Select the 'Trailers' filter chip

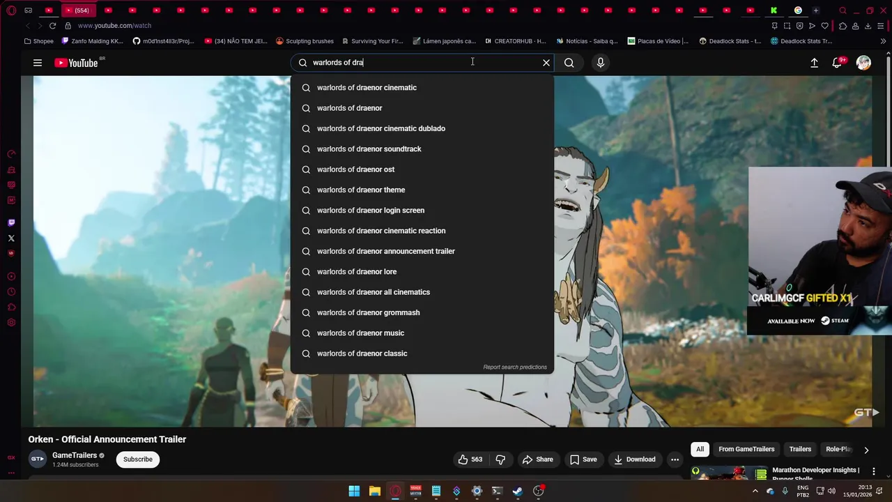(800, 449)
